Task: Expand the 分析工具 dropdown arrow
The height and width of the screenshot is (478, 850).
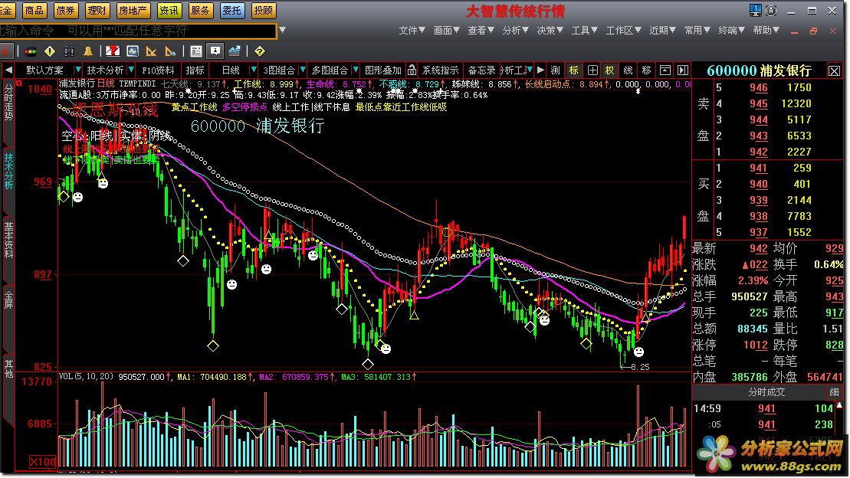Action: pyautogui.click(x=530, y=70)
